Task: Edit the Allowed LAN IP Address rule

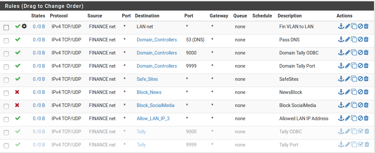Action: (x=347, y=118)
